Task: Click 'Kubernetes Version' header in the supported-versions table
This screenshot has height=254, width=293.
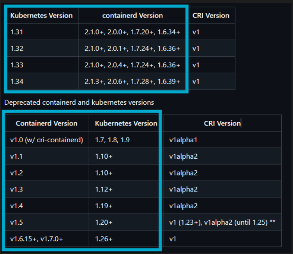Action: 41,15
